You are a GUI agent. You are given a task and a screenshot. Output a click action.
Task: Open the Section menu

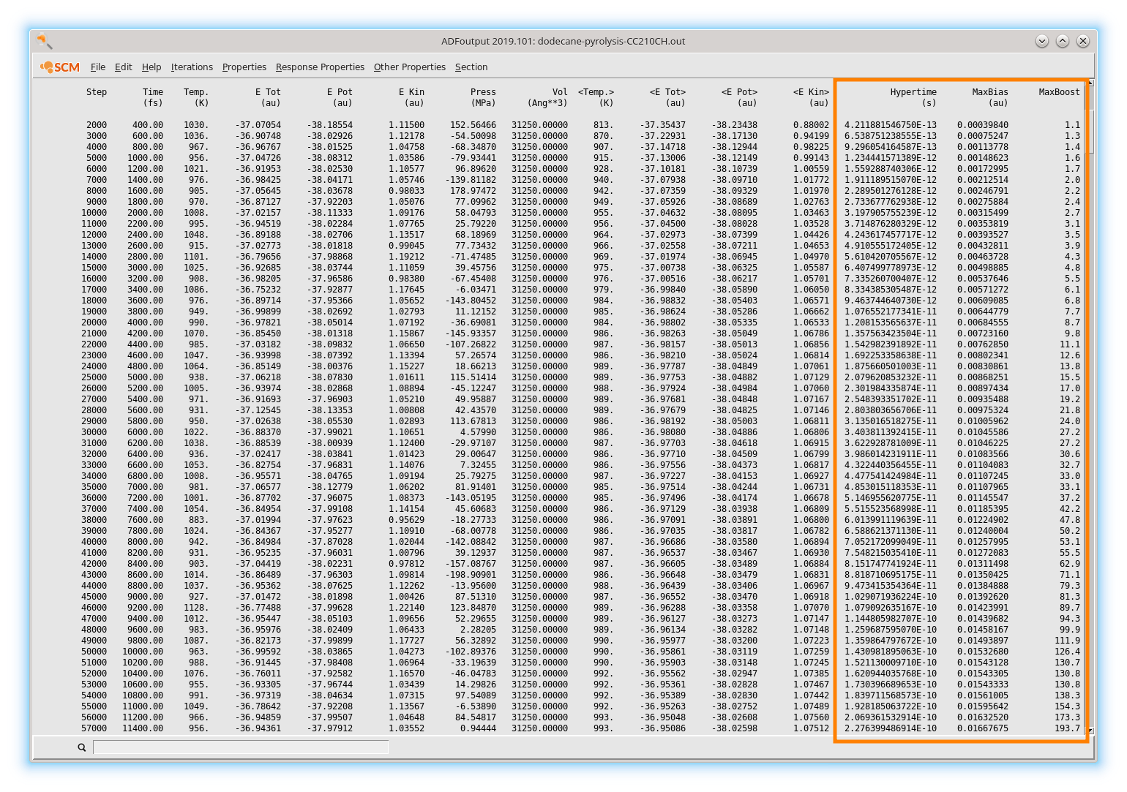click(x=471, y=67)
